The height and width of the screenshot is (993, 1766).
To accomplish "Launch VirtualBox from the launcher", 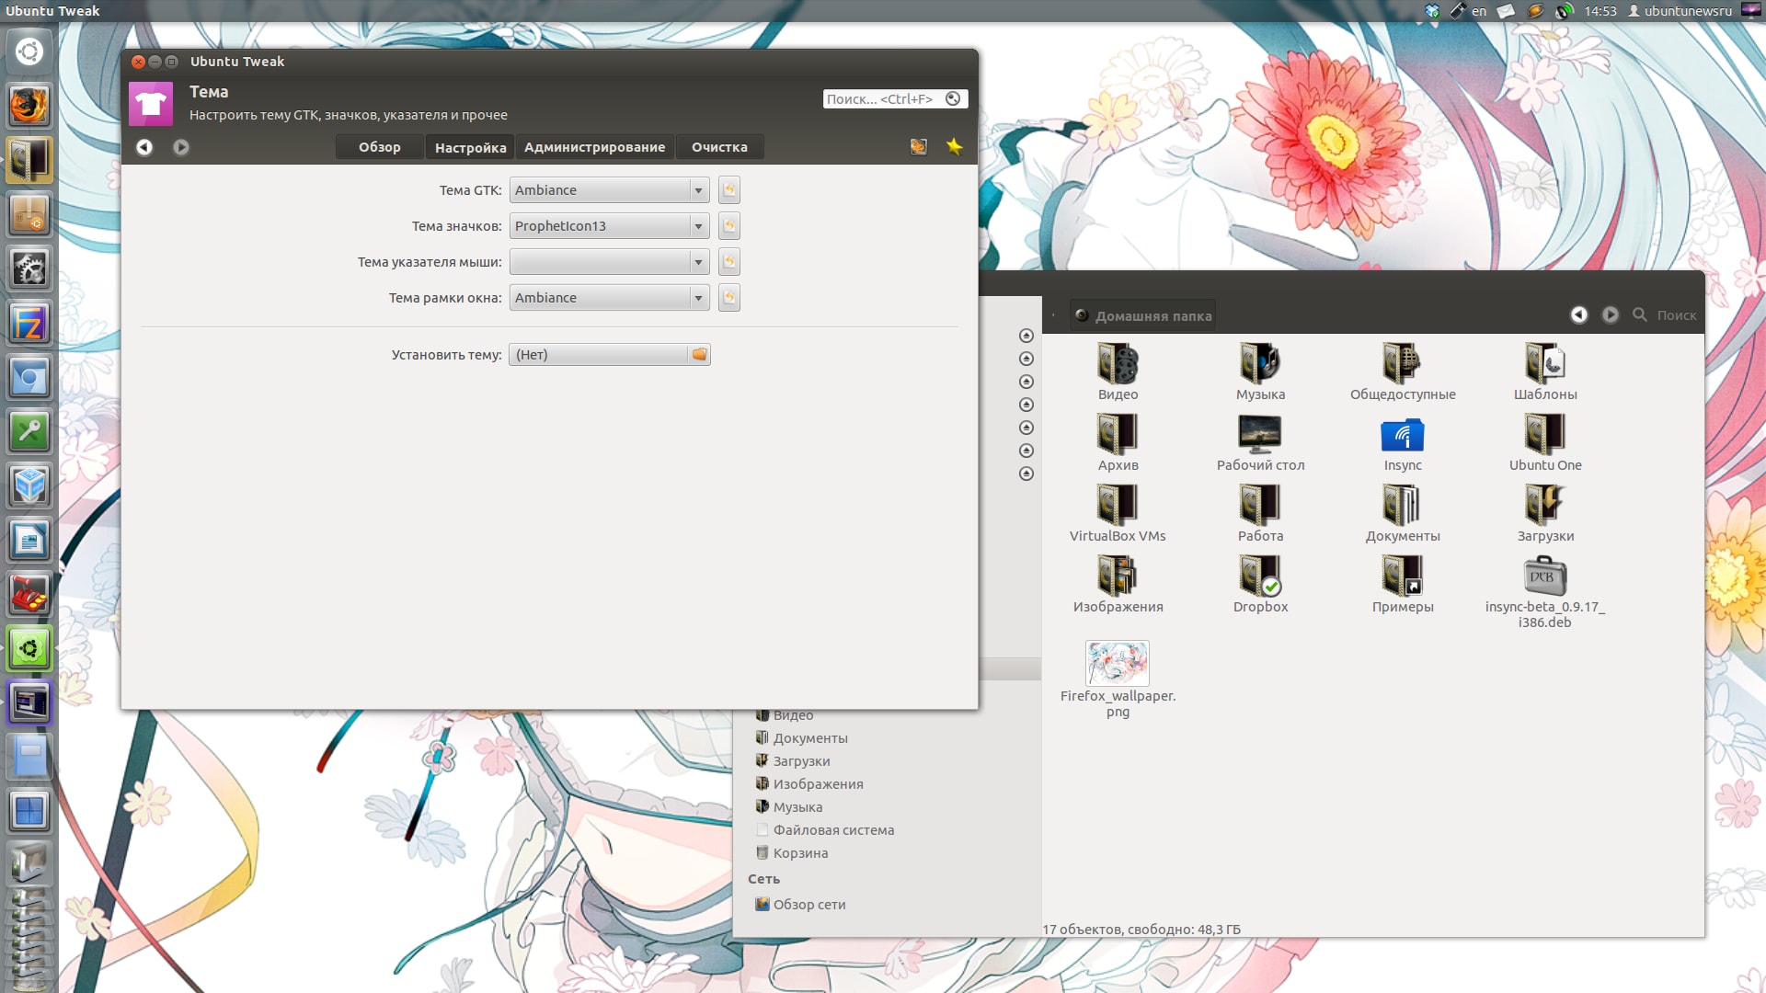I will (29, 486).
